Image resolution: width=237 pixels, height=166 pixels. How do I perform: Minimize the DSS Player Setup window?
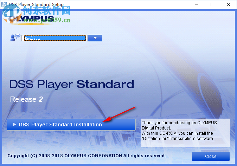point(197,5)
